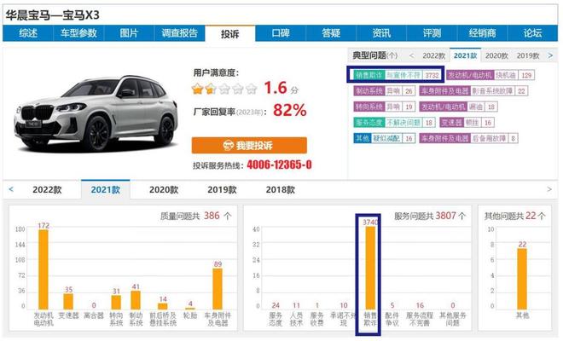Open 车身附件及电器 影音系统故障 22 tag

coord(473,91)
